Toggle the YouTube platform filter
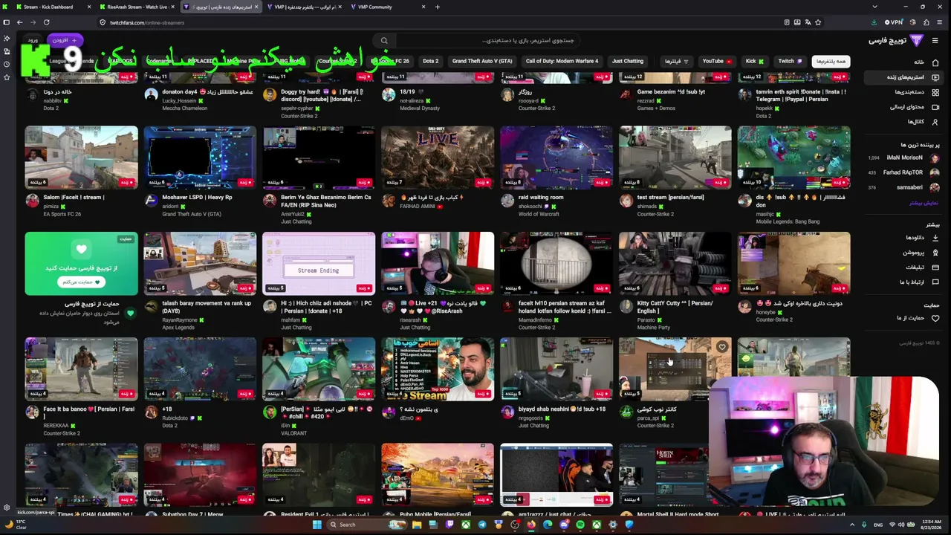The height and width of the screenshot is (535, 951). point(717,61)
